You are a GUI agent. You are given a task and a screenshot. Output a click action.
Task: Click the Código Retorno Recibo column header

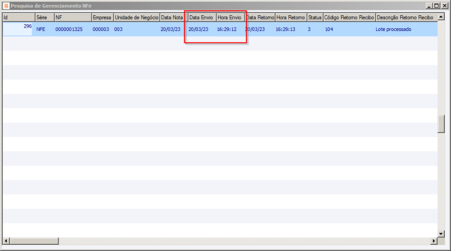[x=349, y=17]
